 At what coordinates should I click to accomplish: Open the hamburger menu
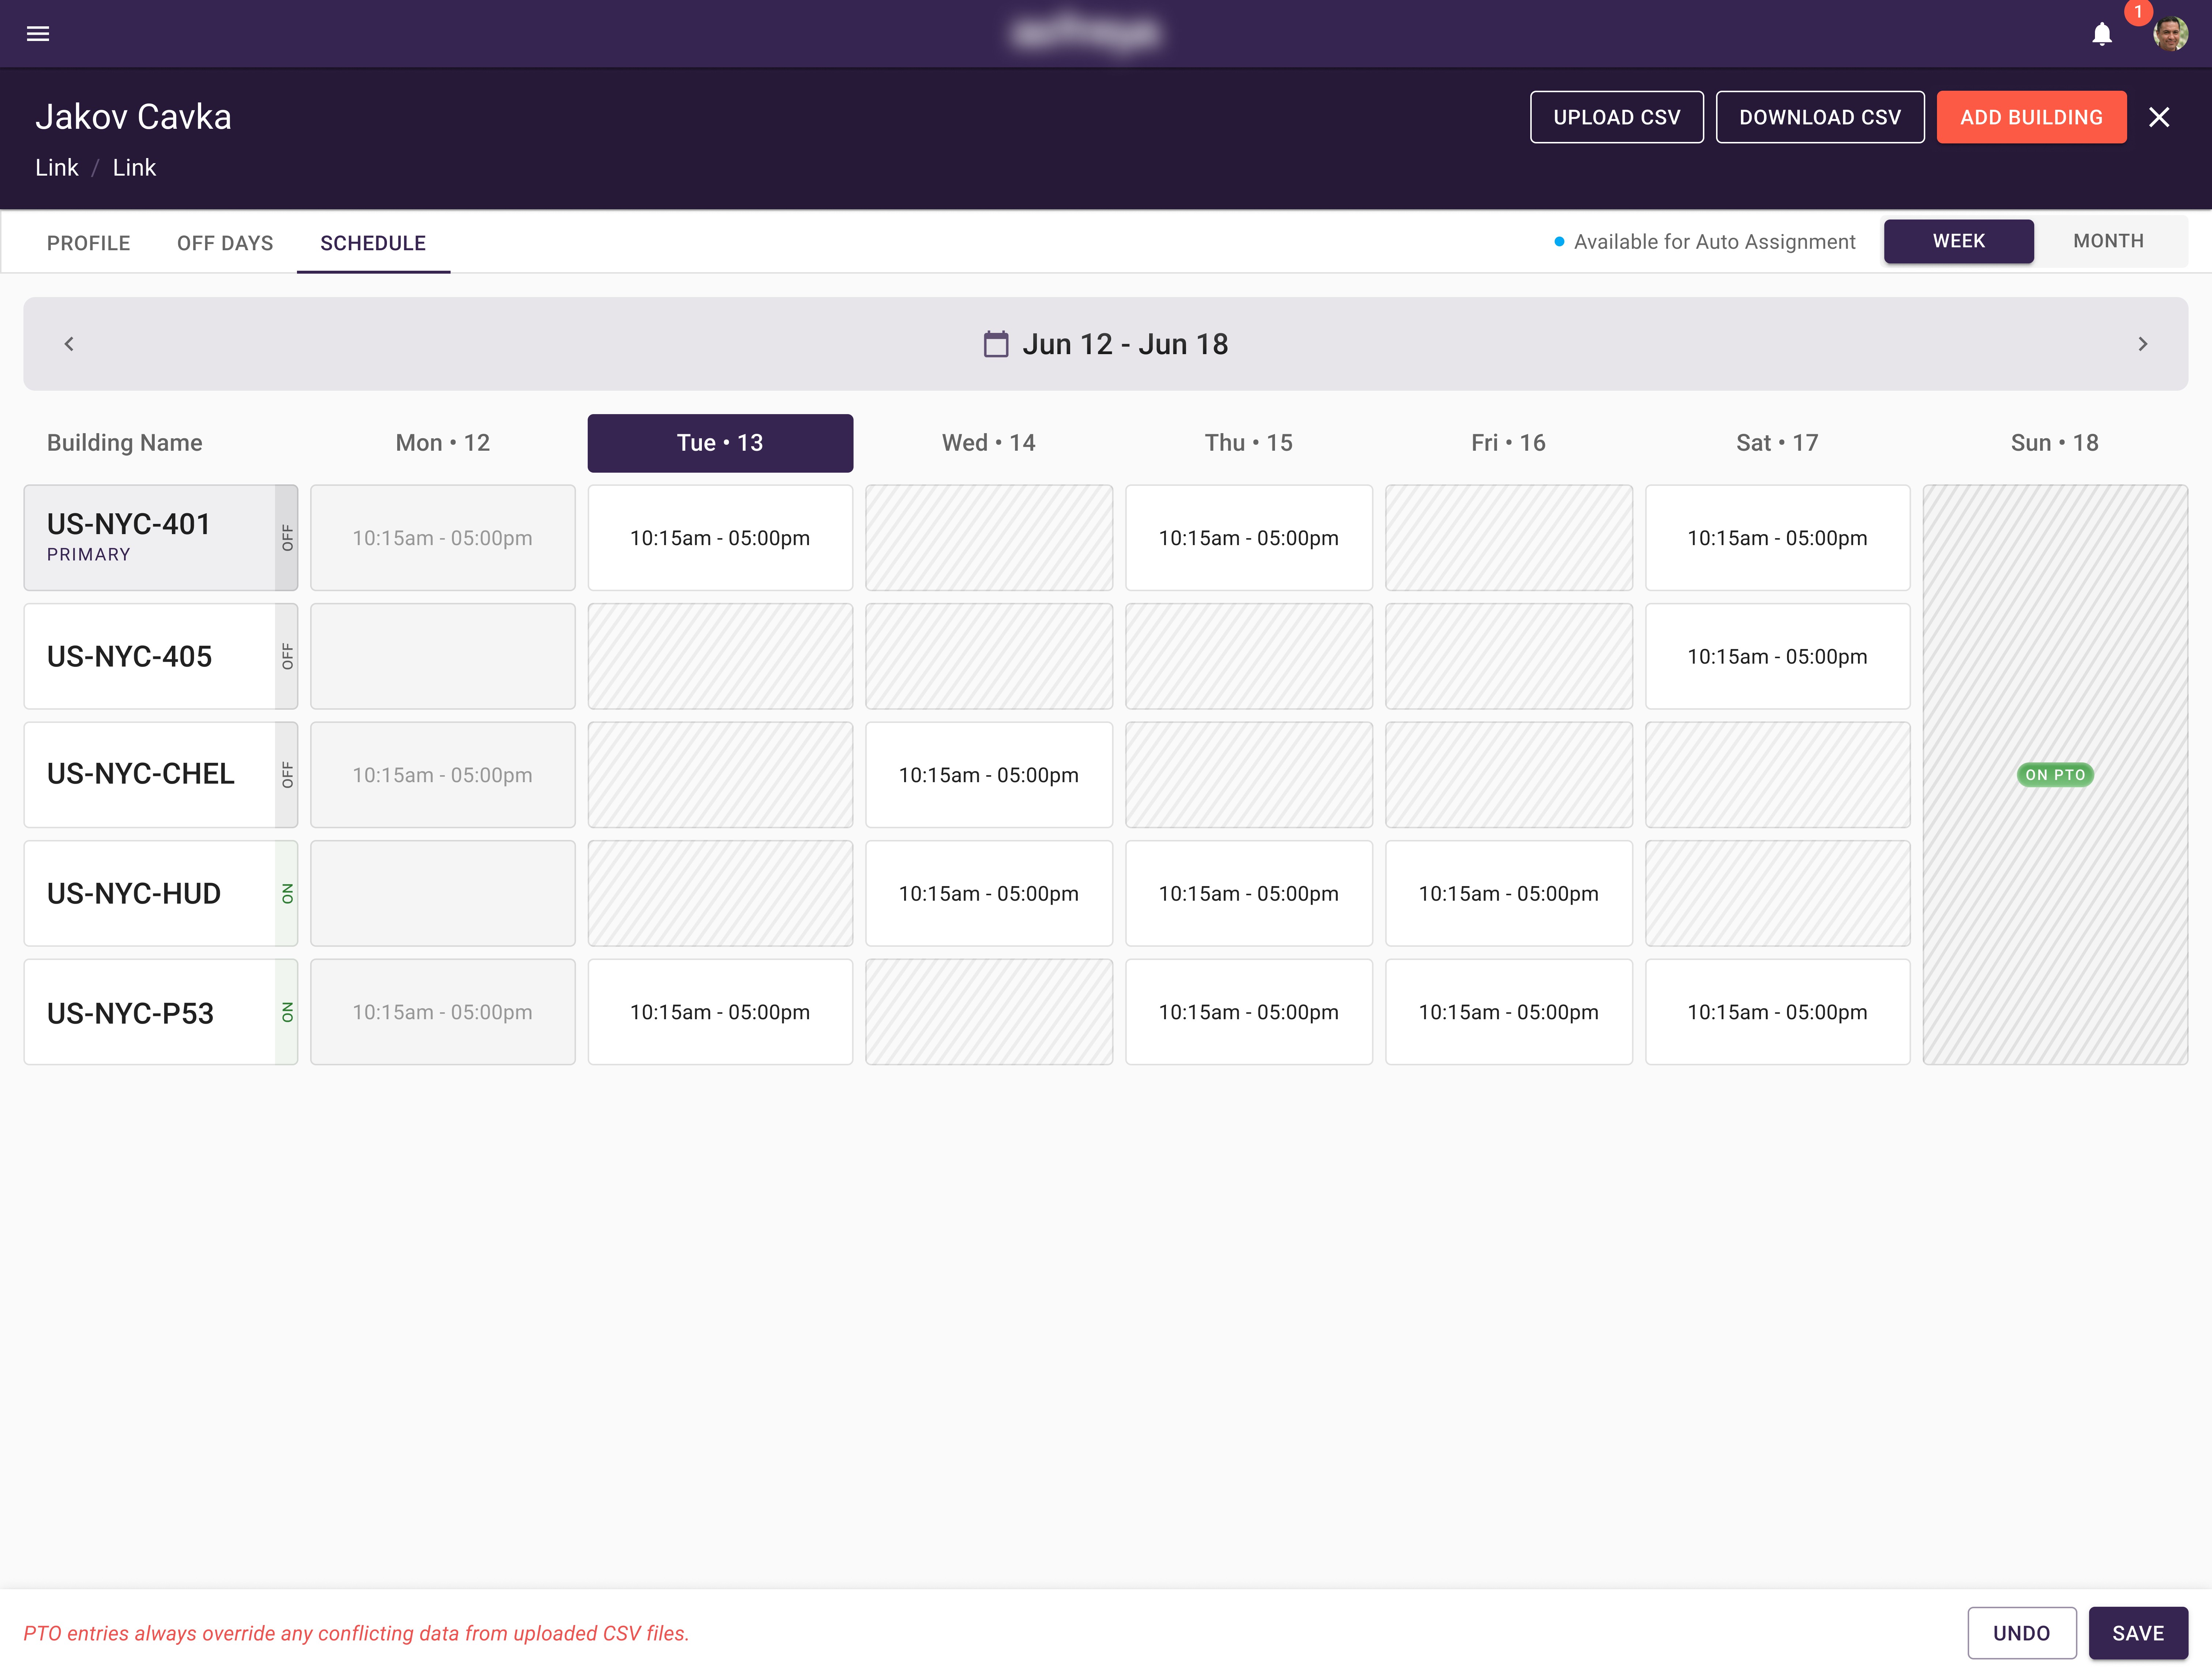click(x=38, y=34)
